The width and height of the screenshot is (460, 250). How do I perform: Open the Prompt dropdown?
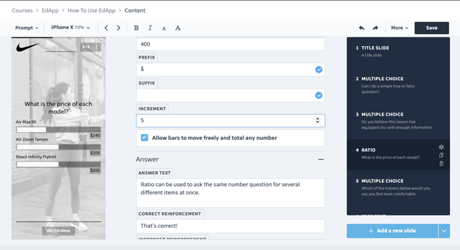point(26,28)
